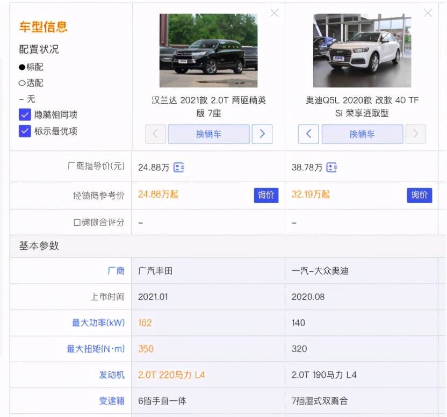The height and width of the screenshot is (417, 447).
Task: Select engine cell 2.0T 190马力 L4
Action: point(324,375)
